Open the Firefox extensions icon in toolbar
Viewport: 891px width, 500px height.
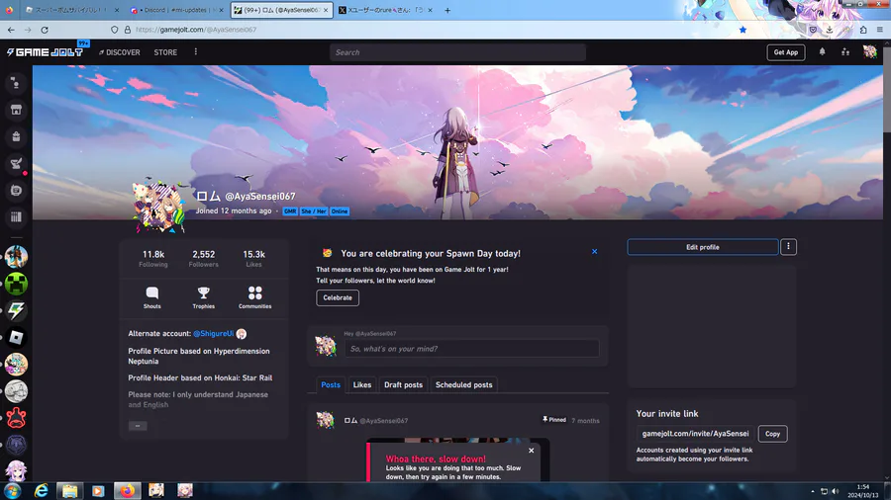[863, 30]
